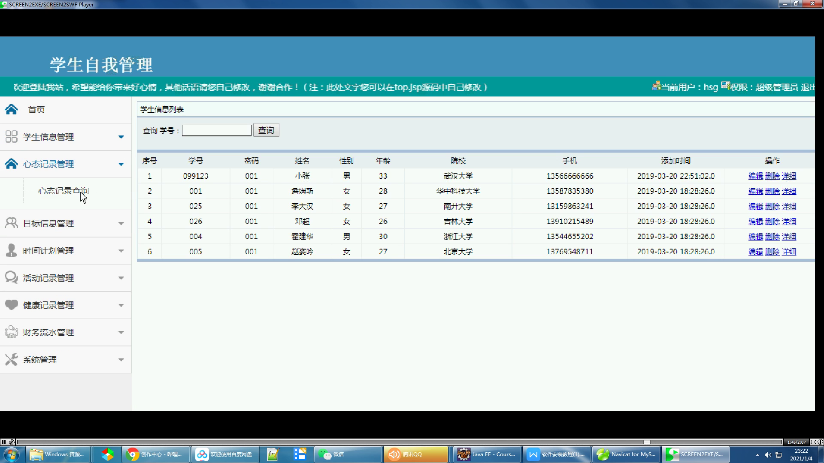View 详细 for 赵姿吟

pos(789,252)
